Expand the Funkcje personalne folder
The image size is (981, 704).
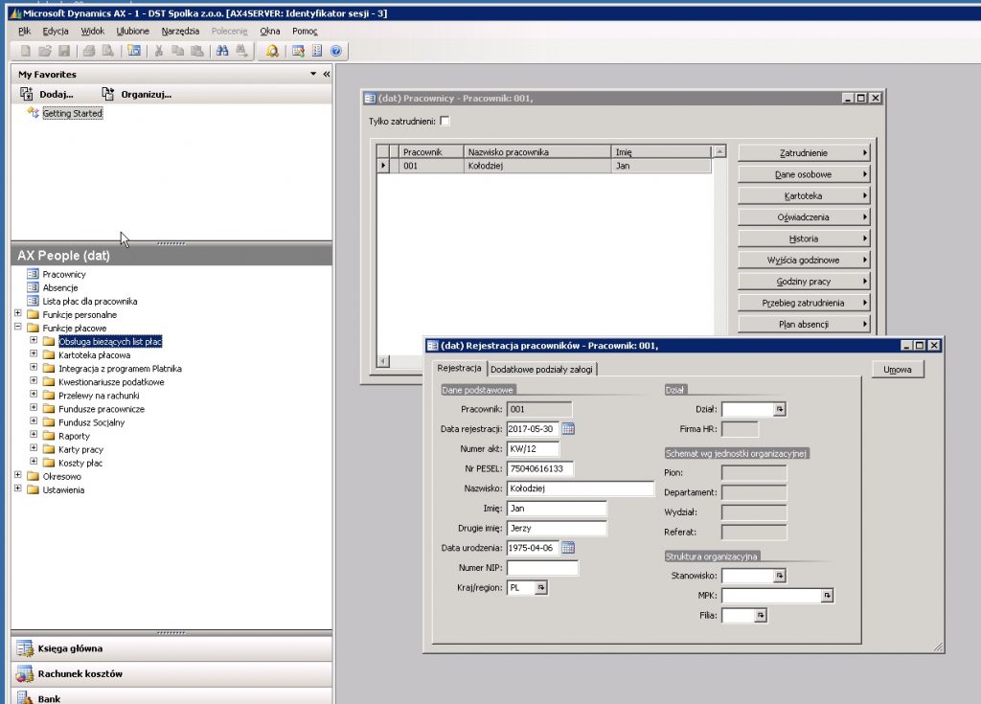pos(17,313)
